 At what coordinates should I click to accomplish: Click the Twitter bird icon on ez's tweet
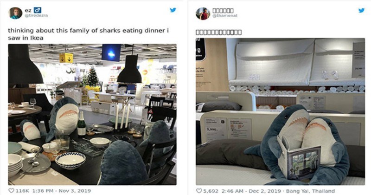tap(173, 10)
